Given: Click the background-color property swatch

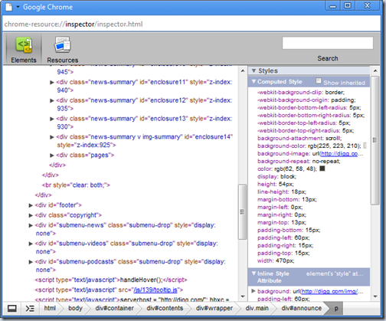Looking at the screenshot, I should tap(365, 146).
